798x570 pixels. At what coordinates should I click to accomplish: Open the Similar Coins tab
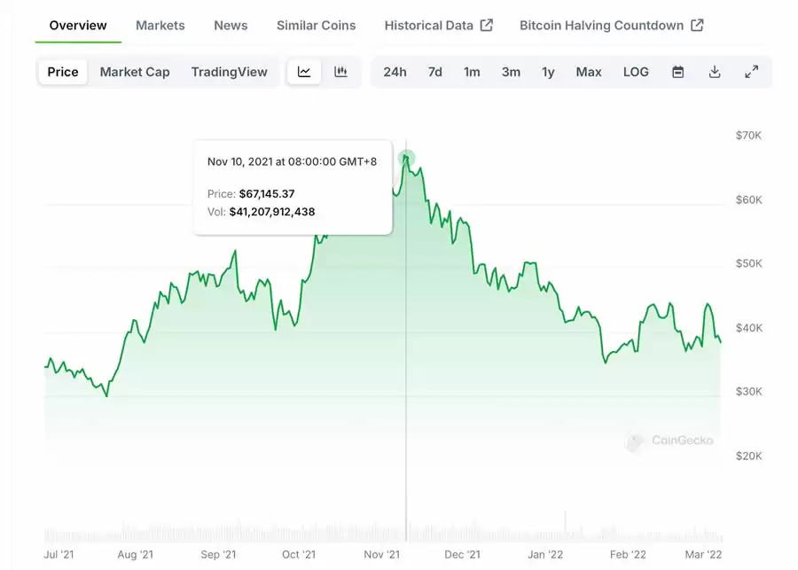click(316, 25)
